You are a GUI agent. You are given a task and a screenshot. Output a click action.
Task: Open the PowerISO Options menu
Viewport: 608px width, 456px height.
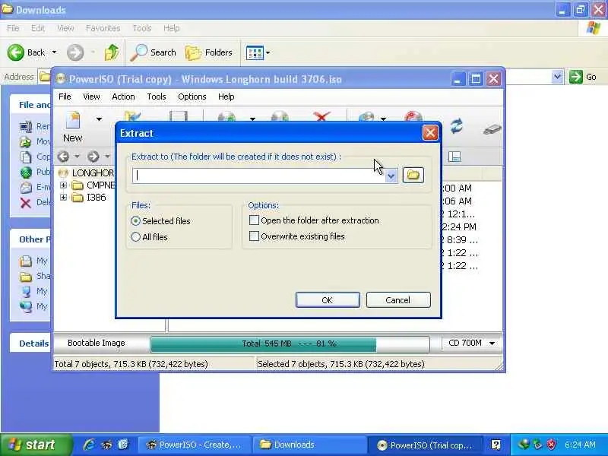tap(192, 97)
